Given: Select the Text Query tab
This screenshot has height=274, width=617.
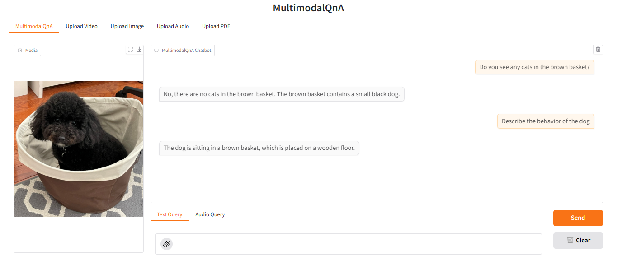Looking at the screenshot, I should click(170, 214).
